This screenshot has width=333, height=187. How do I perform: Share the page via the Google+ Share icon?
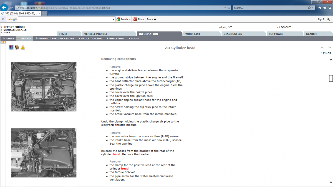click(135, 19)
